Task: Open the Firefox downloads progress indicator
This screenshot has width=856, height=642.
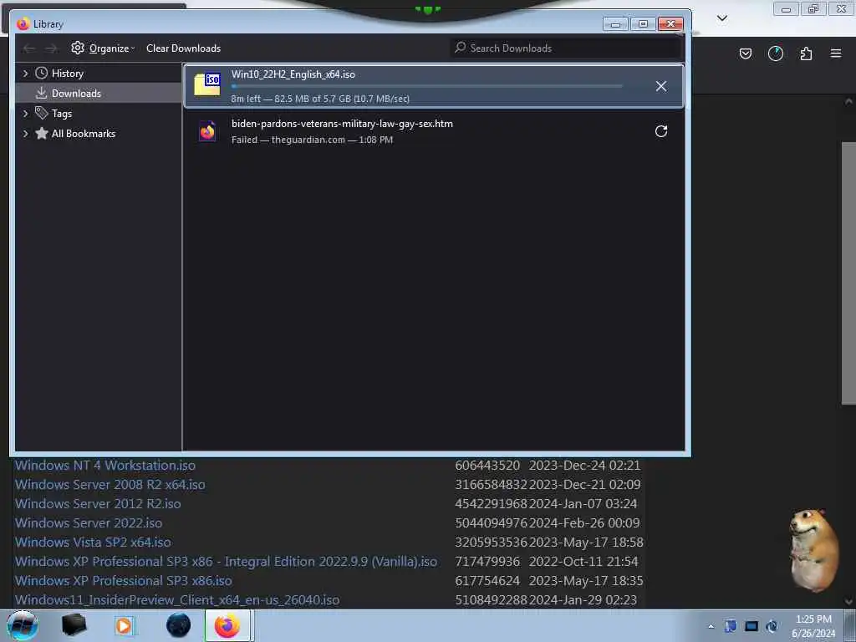Action: [x=776, y=53]
